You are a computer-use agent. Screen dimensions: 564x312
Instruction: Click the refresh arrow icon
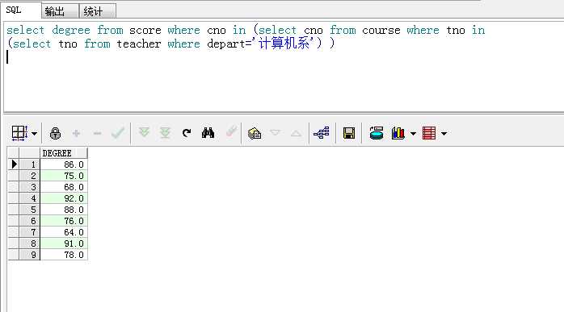pos(187,133)
